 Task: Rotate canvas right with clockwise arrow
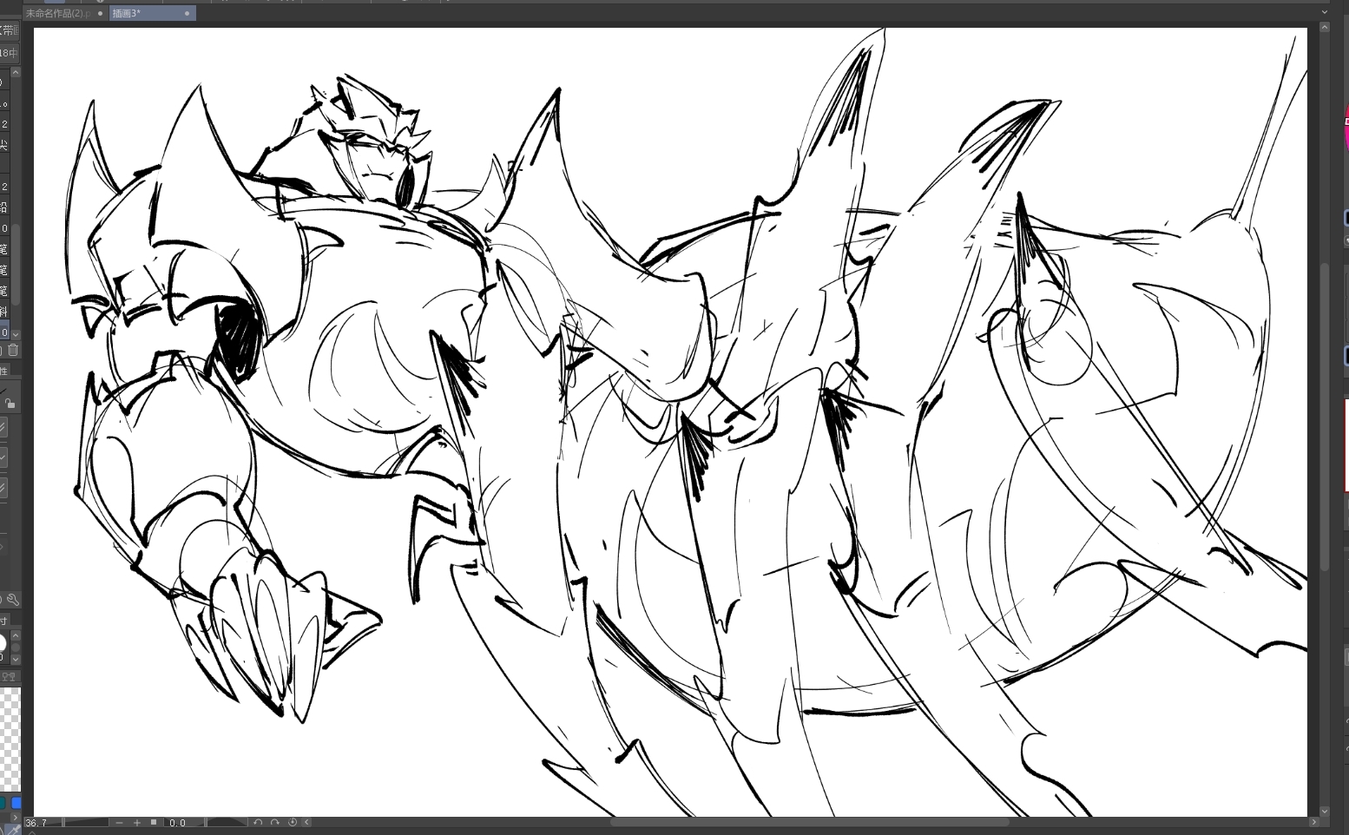click(274, 822)
